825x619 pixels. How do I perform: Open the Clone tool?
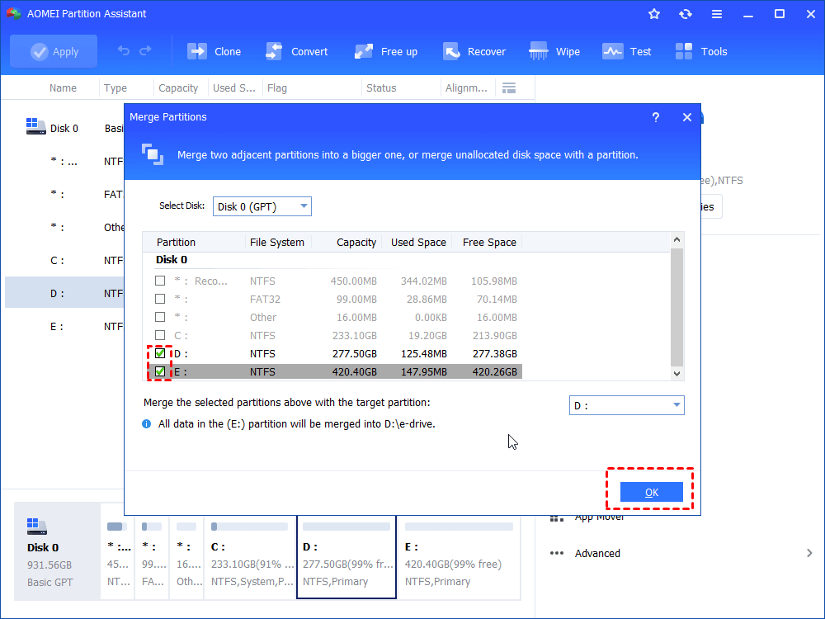click(214, 51)
